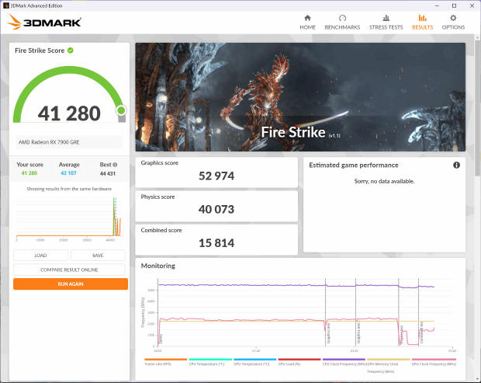
Task: Click the options gear icon
Action: (x=453, y=18)
